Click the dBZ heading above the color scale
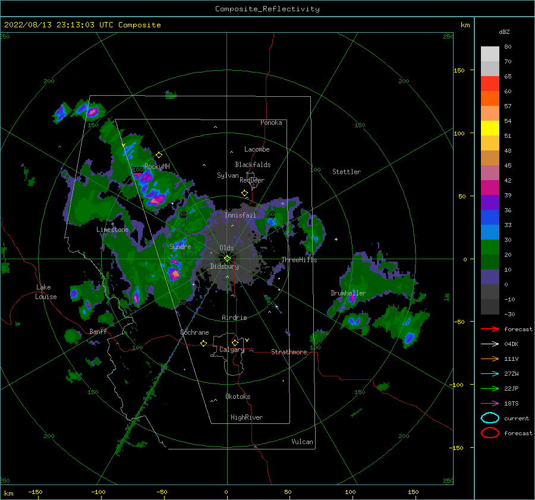Image resolution: width=535 pixels, height=500 pixels. coord(504,32)
